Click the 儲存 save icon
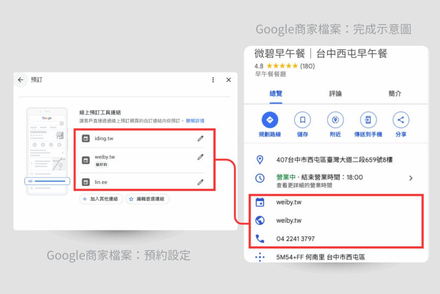440x294 pixels. point(302,120)
